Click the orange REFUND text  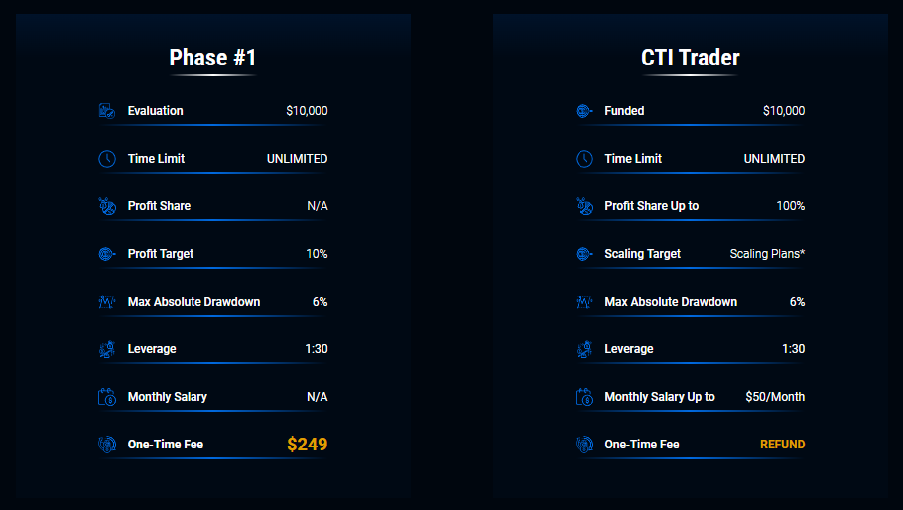click(782, 445)
